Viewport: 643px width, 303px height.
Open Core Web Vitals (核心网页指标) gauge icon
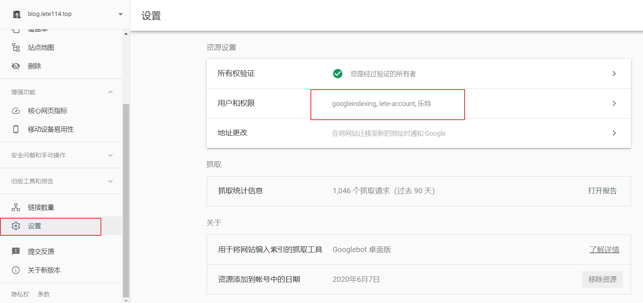[x=16, y=111]
